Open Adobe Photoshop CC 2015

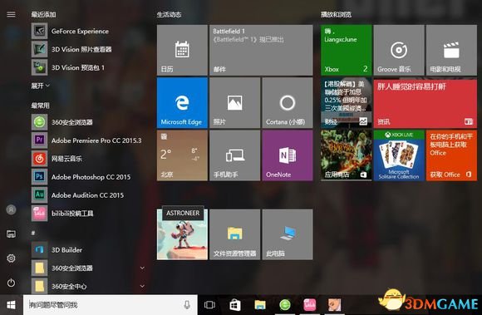click(81, 177)
